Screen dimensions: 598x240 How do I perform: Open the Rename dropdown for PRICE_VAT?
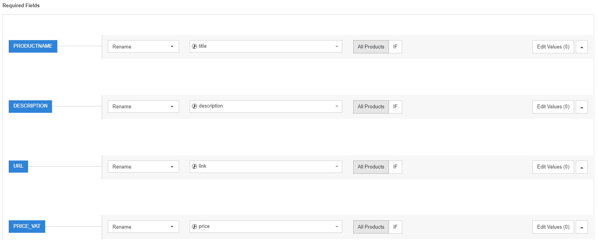click(x=143, y=227)
